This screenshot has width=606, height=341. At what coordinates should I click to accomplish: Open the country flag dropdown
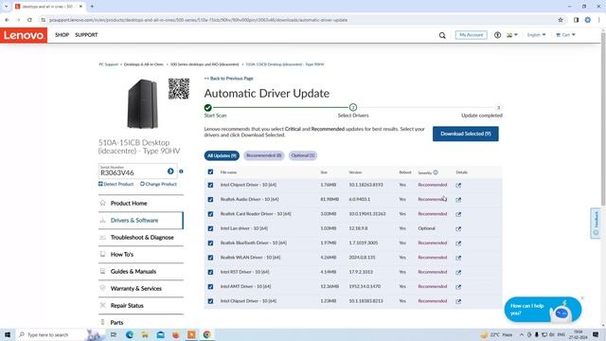512,35
